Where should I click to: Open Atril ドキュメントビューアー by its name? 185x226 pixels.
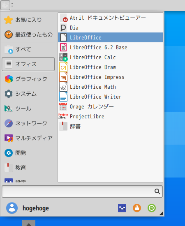coord(108,18)
